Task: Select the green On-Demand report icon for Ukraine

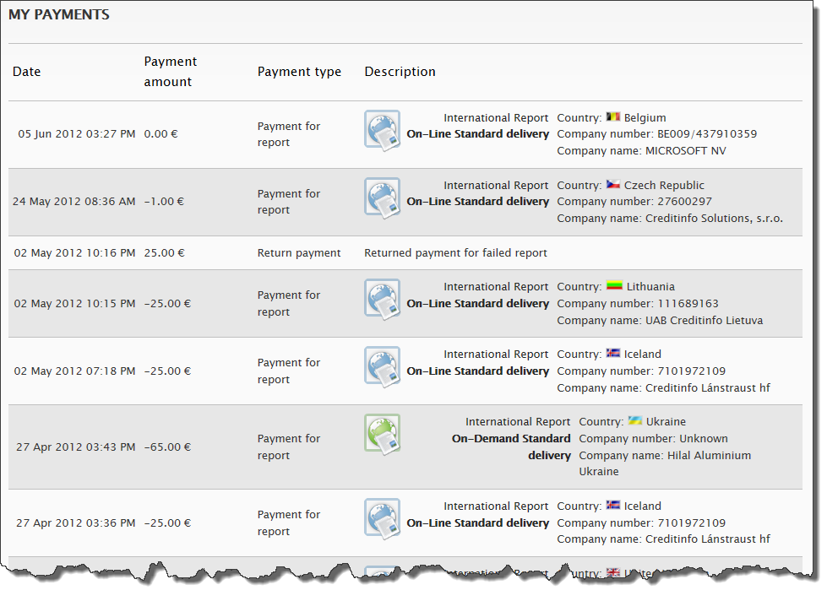Action: point(382,433)
